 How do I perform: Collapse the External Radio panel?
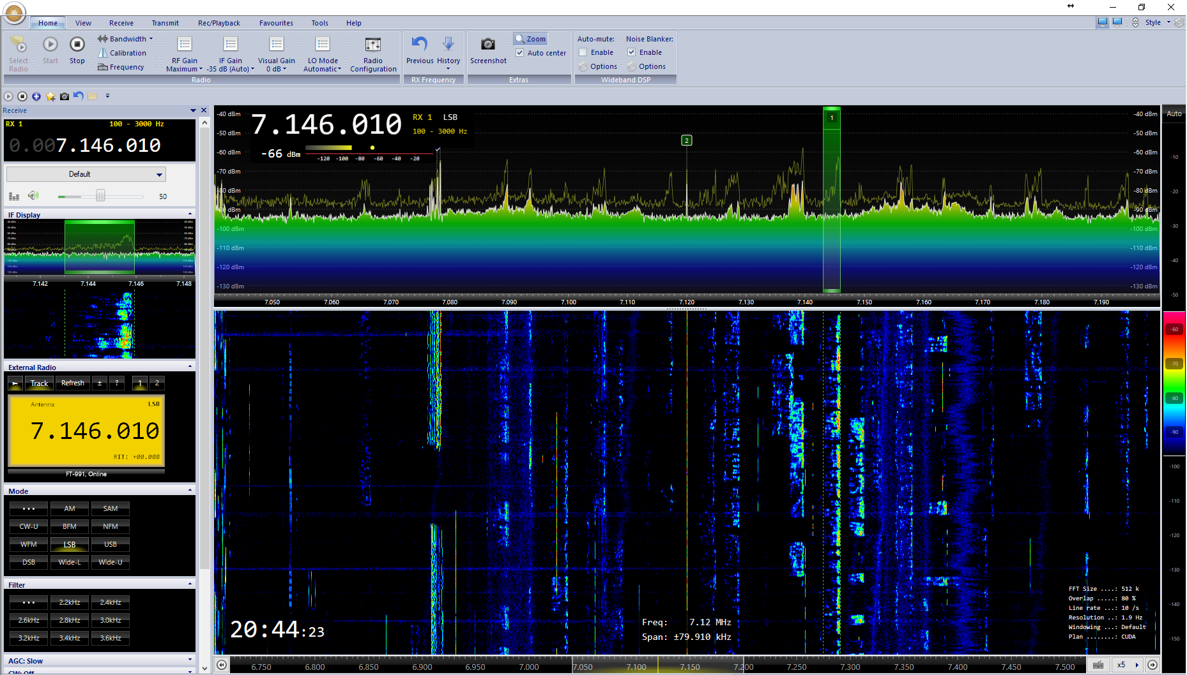[x=190, y=366]
